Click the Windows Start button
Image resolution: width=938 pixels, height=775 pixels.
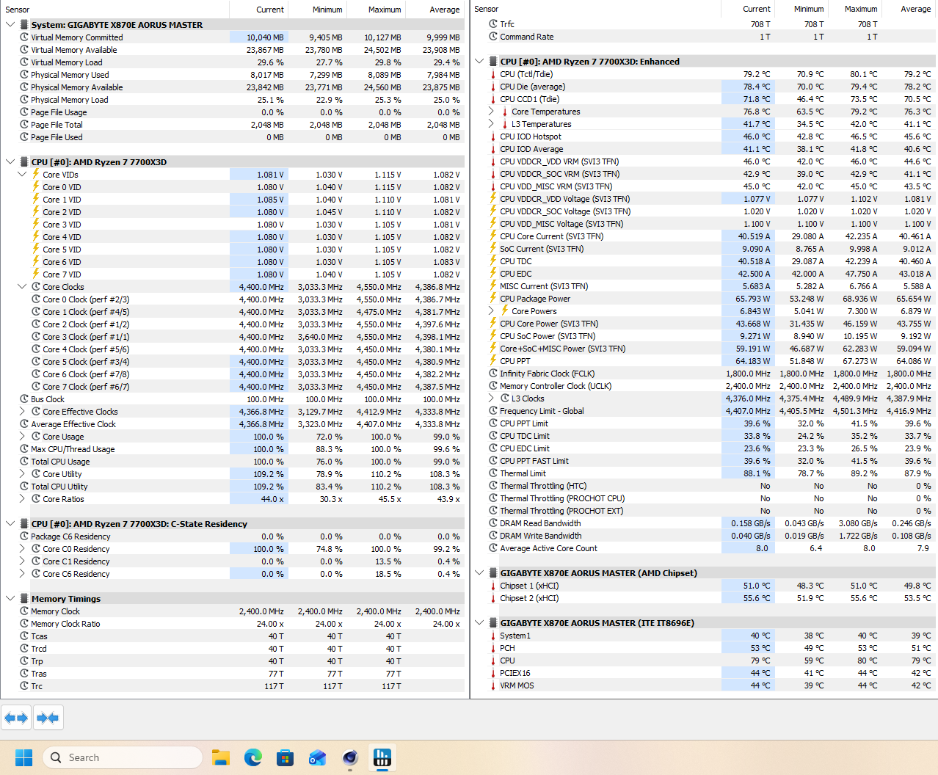click(x=23, y=757)
